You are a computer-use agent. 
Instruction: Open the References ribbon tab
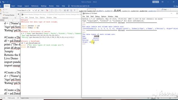(35, 6)
